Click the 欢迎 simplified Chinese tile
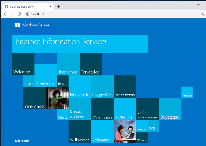The width and height of the screenshot is (206, 146). pyautogui.click(x=153, y=126)
